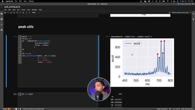
Task: Insert a new cell with the plus icon
Action: 8,13
